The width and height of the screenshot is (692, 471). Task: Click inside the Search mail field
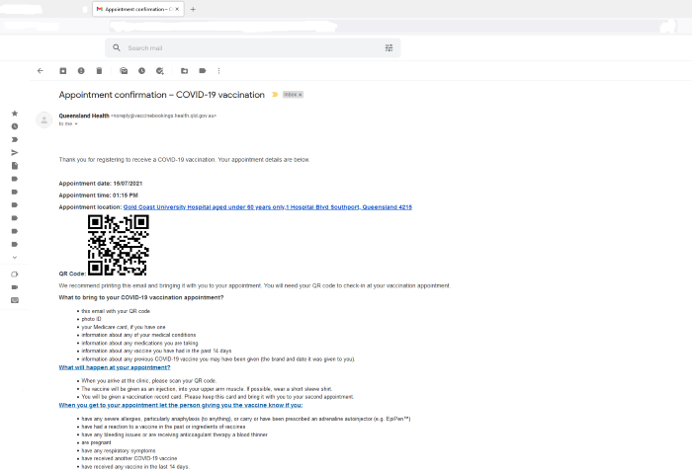click(247, 47)
